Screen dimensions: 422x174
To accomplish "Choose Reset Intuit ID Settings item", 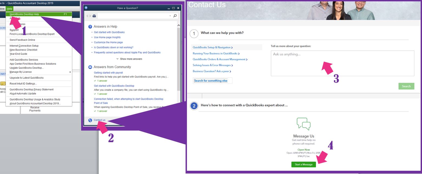I will point(23,84).
